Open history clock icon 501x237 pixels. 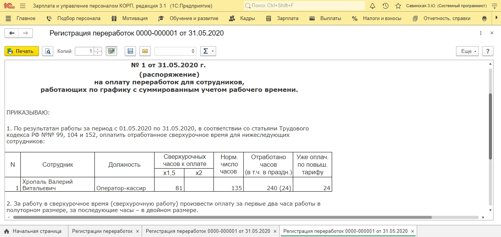(x=385, y=6)
